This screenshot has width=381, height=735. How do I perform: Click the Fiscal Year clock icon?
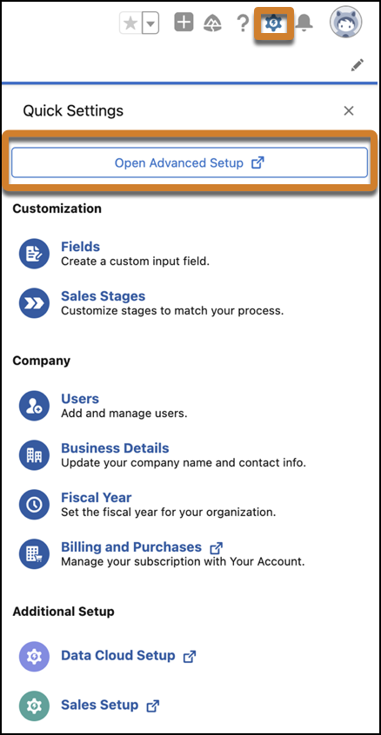[x=34, y=505]
